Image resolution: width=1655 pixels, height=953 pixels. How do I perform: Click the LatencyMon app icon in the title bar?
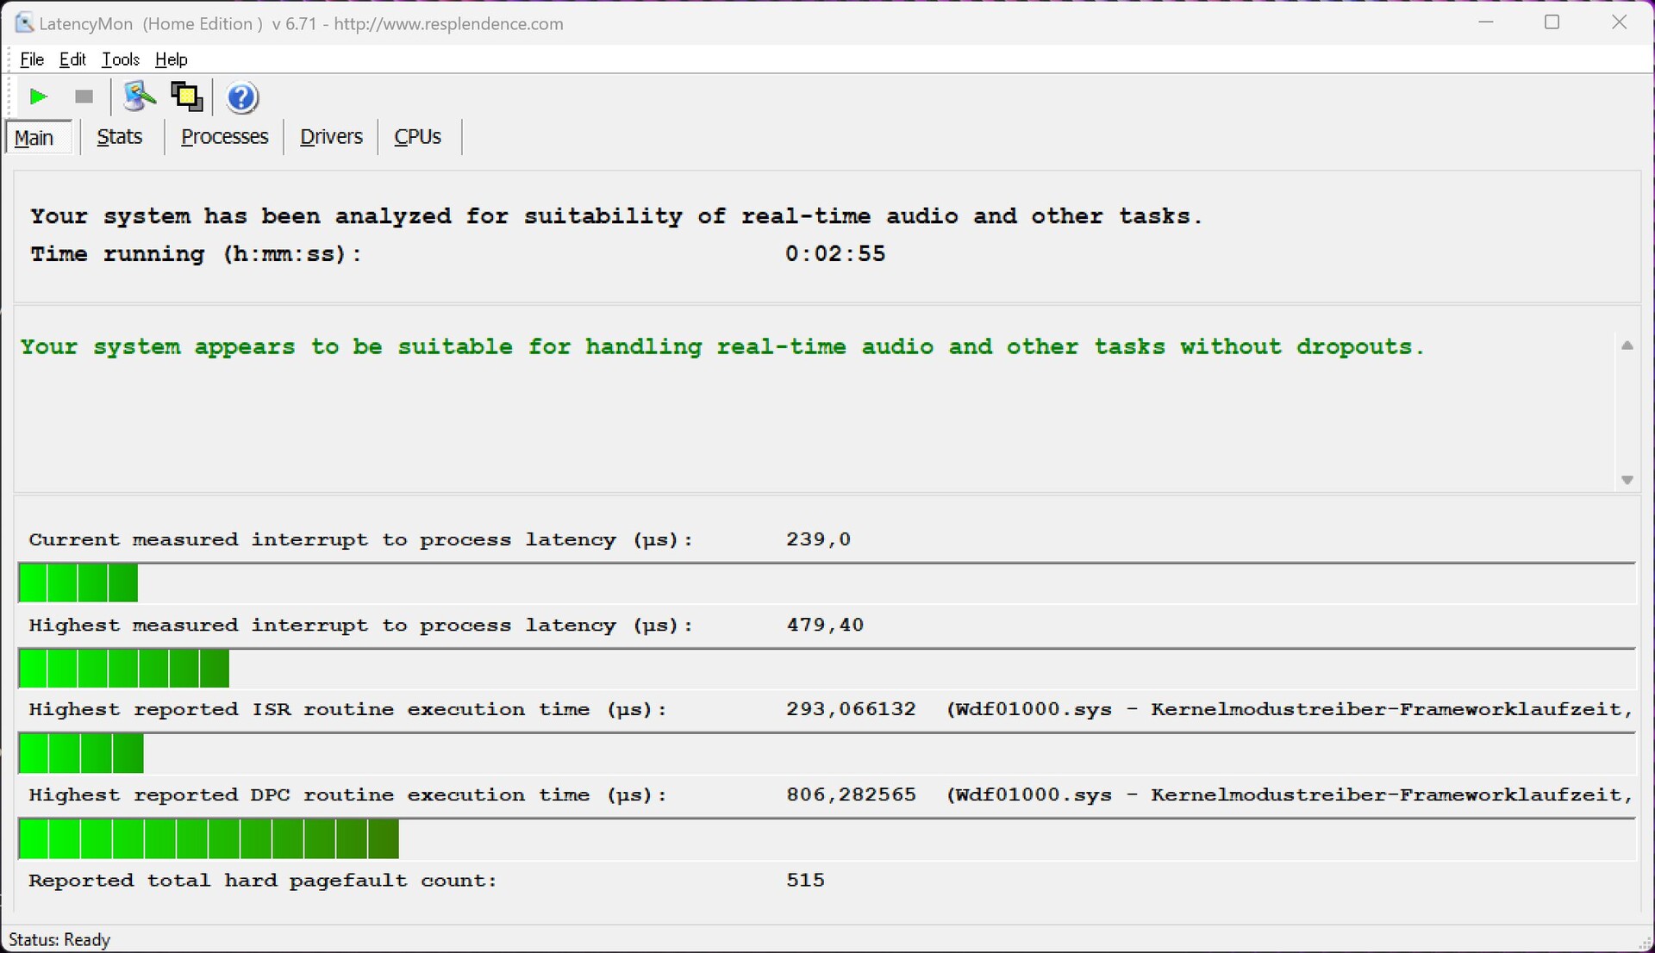point(24,23)
